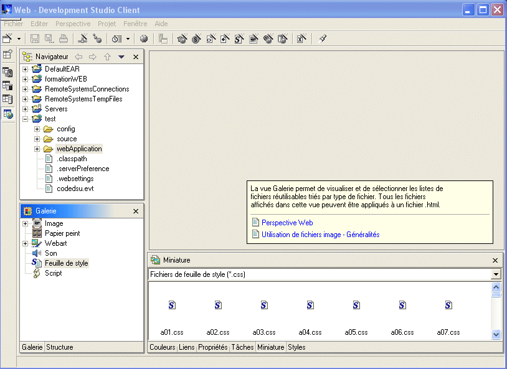Open the Fichier menu
This screenshot has width=507, height=369.
coord(13,24)
